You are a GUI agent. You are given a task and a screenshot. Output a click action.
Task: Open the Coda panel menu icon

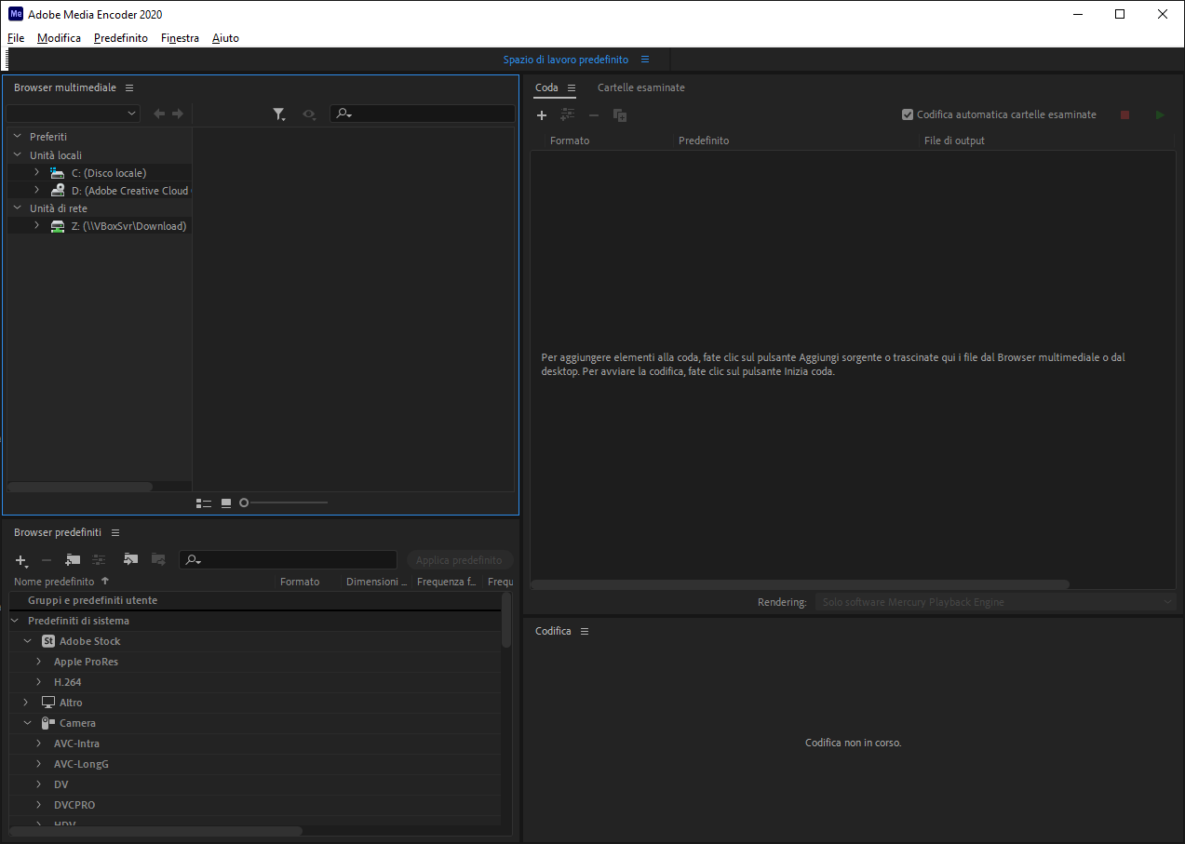(572, 87)
